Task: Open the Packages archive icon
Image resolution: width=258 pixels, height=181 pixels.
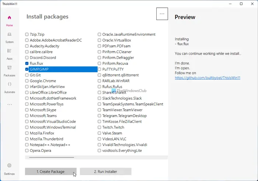Action: (x=9, y=68)
